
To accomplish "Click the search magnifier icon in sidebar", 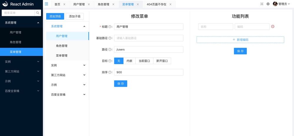I will (x=38, y=13).
